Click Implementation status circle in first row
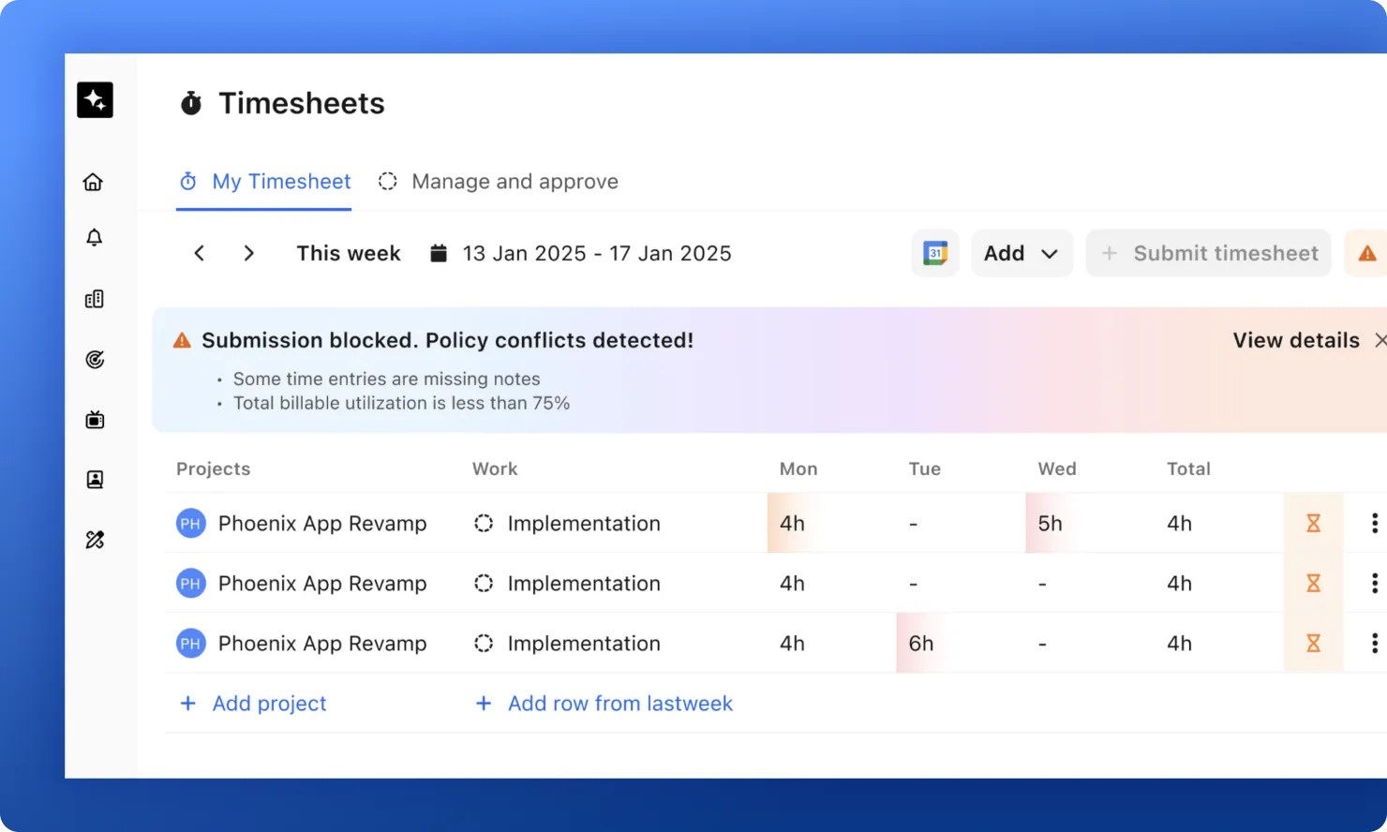The width and height of the screenshot is (1387, 832). coord(484,523)
